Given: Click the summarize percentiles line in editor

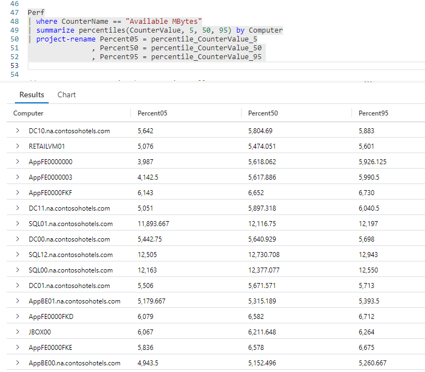Looking at the screenshot, I should pyautogui.click(x=155, y=30).
